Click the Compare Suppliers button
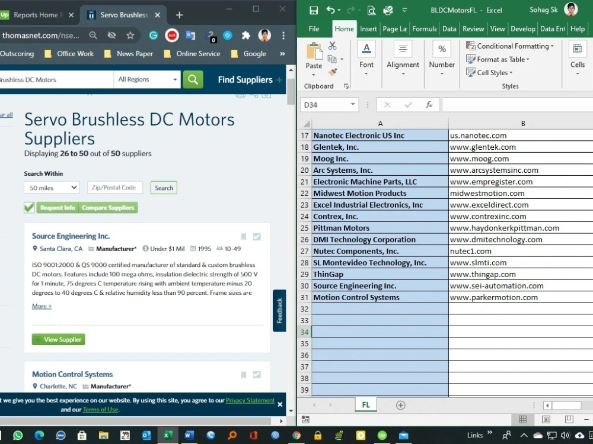The height and width of the screenshot is (444, 593). tap(108, 208)
